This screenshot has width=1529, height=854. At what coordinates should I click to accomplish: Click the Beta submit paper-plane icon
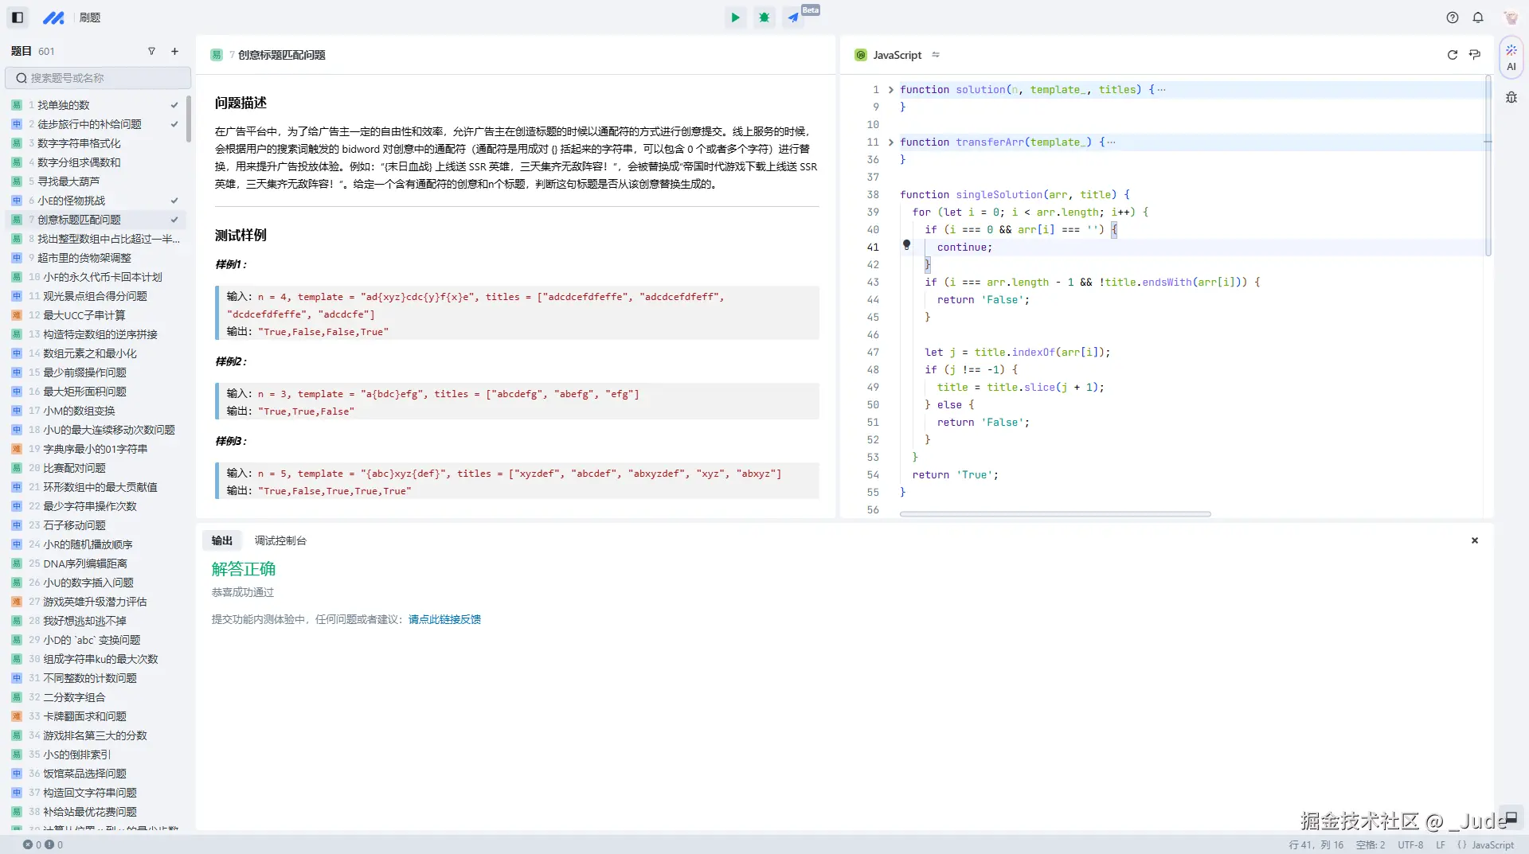[793, 18]
